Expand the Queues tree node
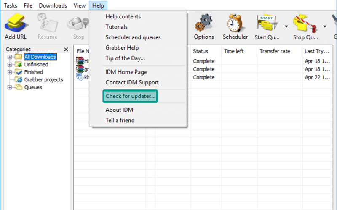Viewport: 337px width, 210px height. [10, 87]
